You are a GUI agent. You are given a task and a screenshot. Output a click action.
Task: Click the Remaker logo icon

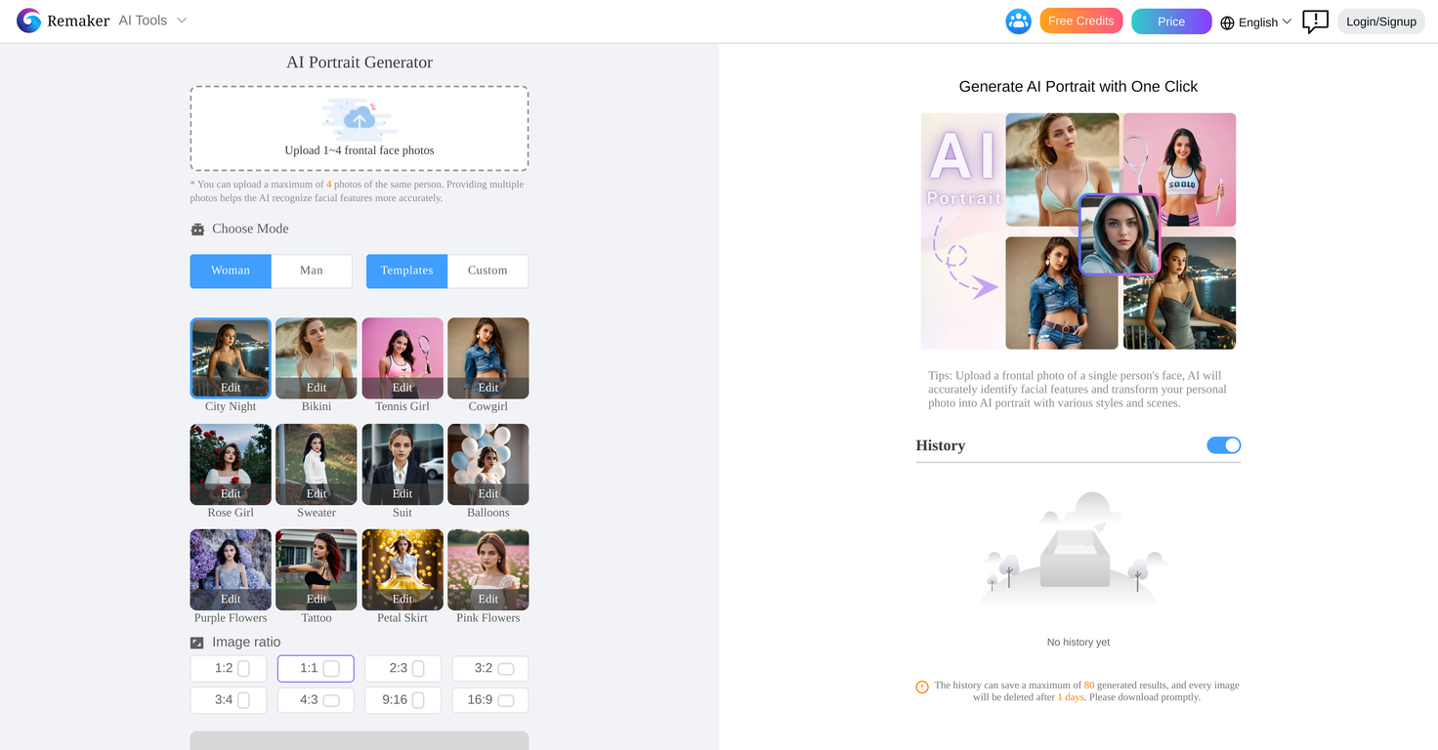click(x=30, y=20)
